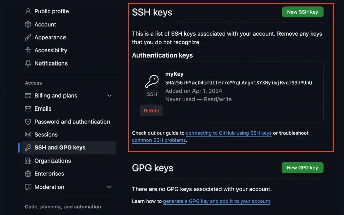Click the Accessibility figure icon
Viewport: 344px width, 215px height.
click(x=28, y=50)
